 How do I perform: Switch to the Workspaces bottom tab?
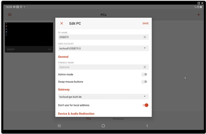118,119
